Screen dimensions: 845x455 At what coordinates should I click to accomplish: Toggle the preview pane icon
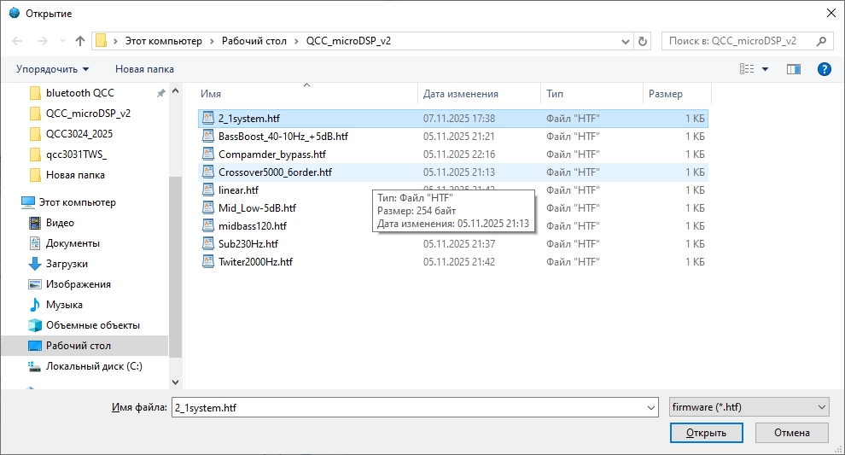coord(794,69)
